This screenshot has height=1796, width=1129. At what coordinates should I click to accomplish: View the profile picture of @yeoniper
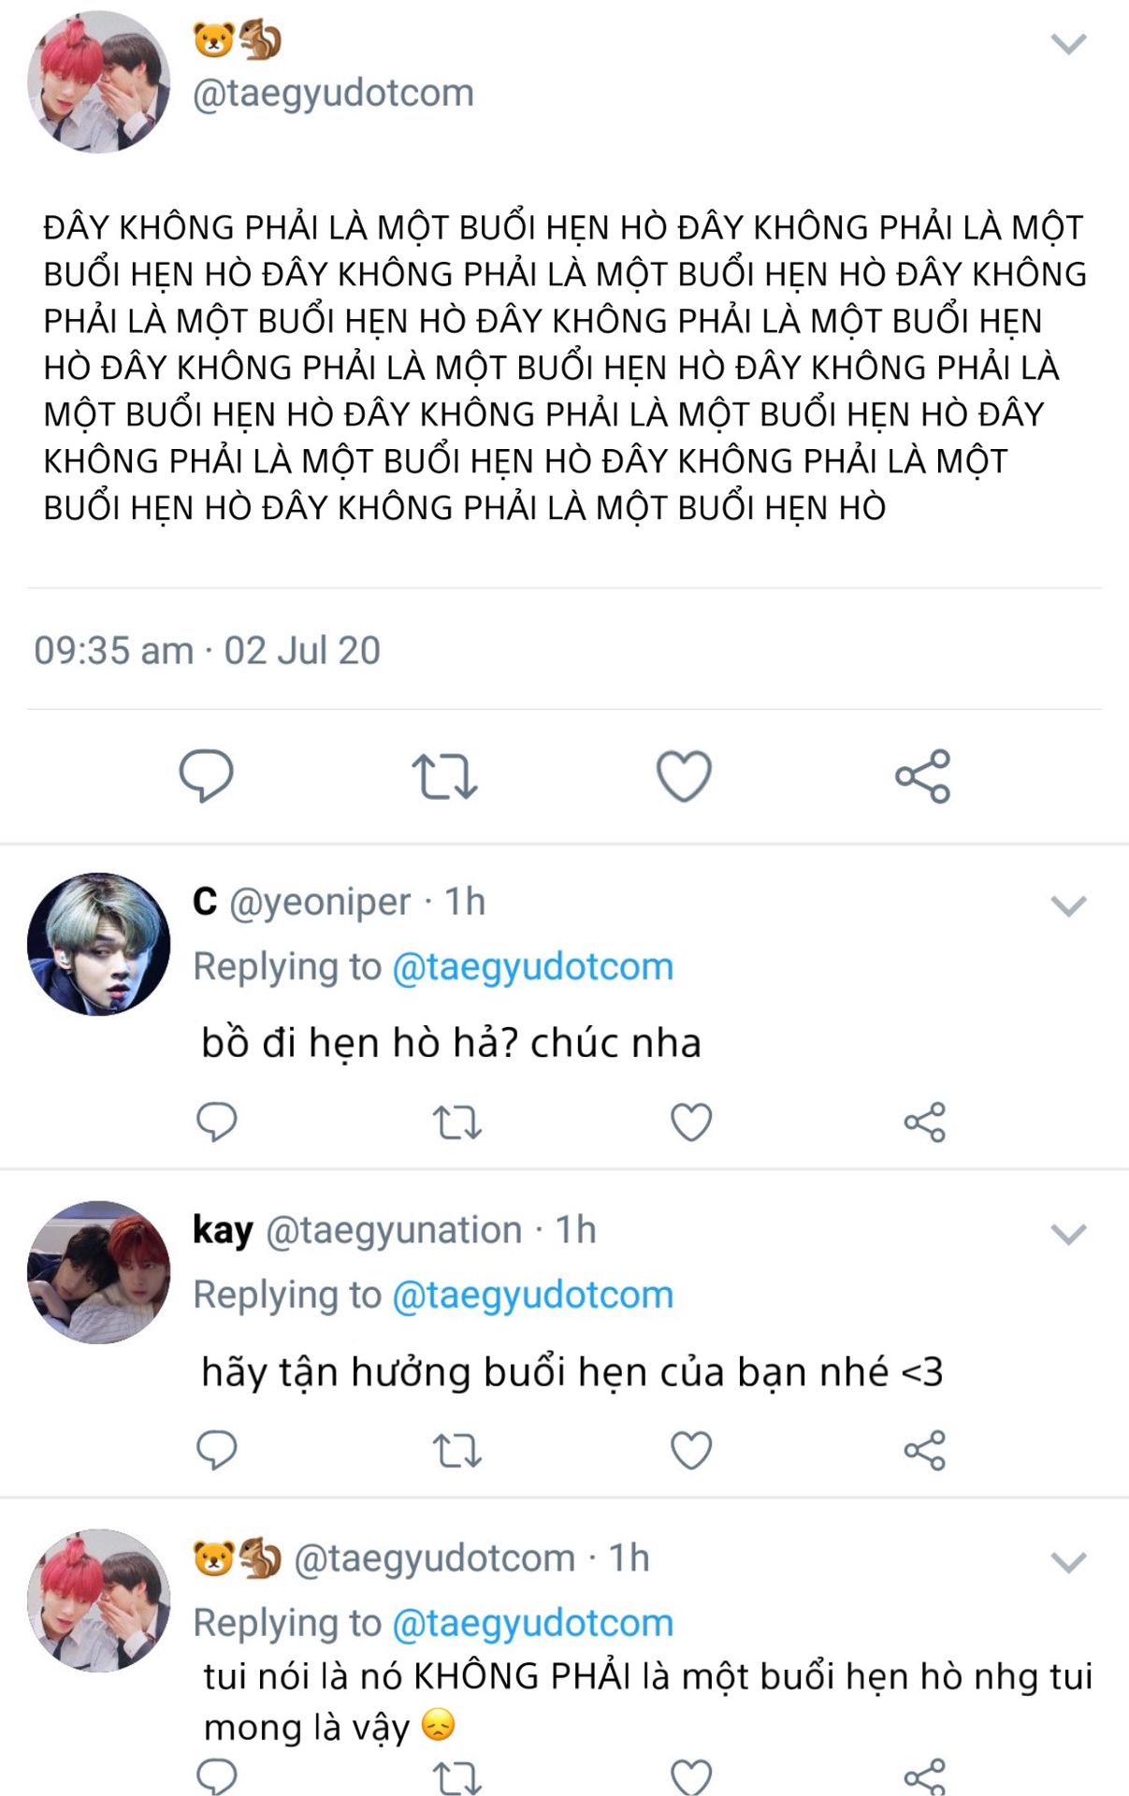click(x=98, y=944)
